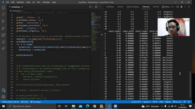This screenshot has width=195, height=109.
Task: Click the feedback icon in status bar
Action: click(185, 102)
